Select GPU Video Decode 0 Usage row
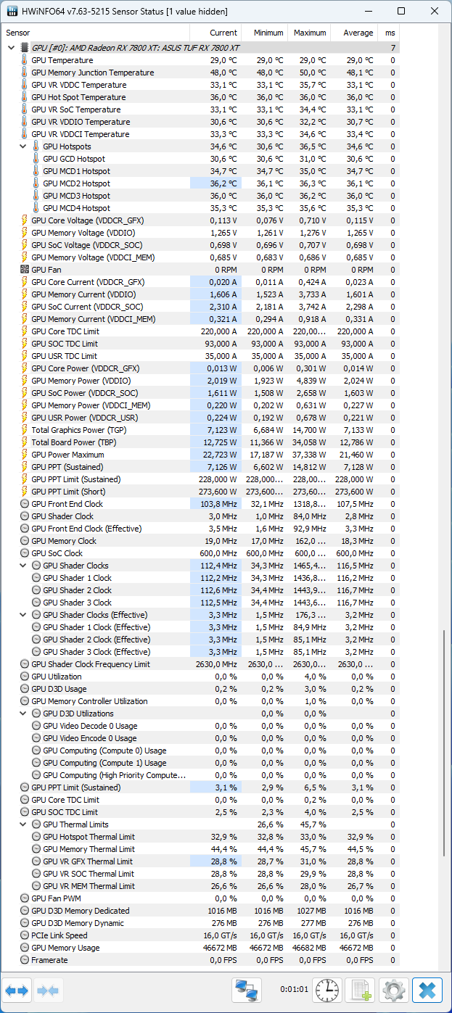 click(200, 726)
